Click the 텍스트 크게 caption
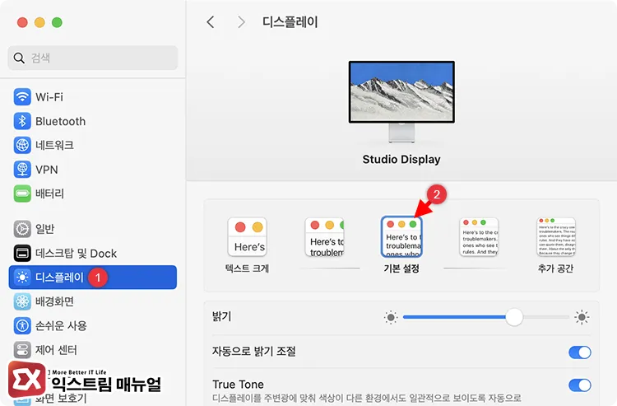Image resolution: width=617 pixels, height=406 pixels. [247, 268]
